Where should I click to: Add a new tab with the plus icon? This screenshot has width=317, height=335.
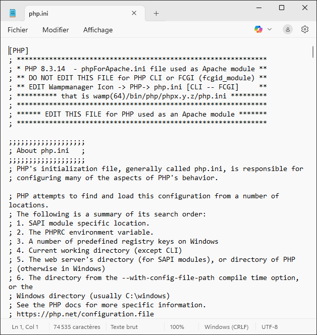click(x=156, y=13)
